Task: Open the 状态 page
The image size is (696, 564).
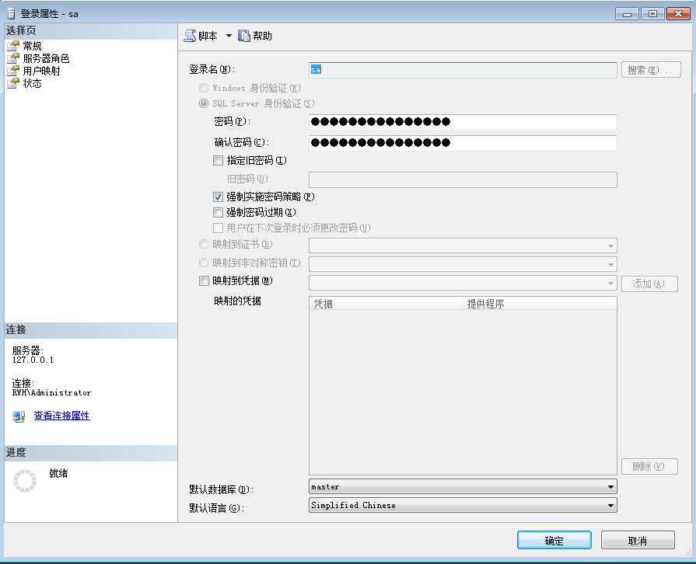Action: pos(32,83)
